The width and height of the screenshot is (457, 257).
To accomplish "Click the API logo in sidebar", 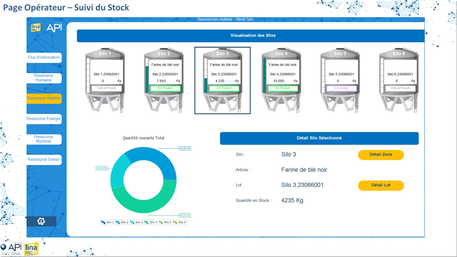I will (x=54, y=27).
